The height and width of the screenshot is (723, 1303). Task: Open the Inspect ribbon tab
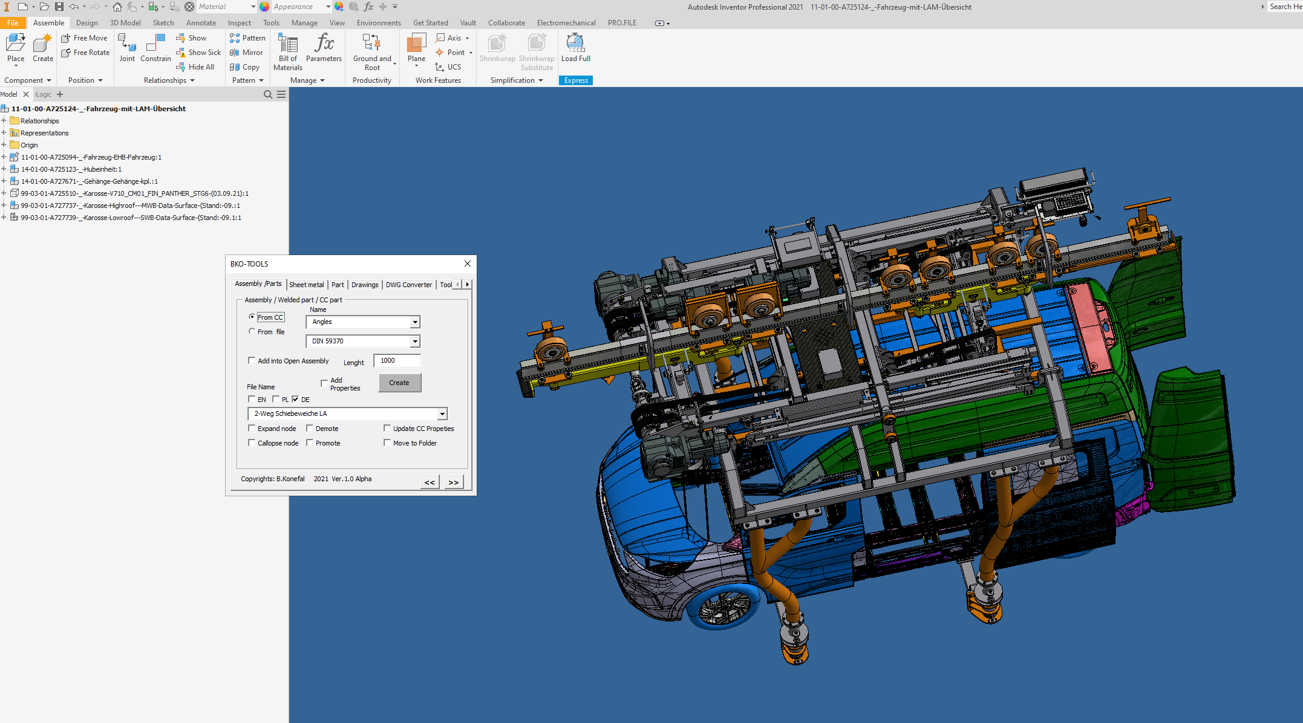click(239, 23)
